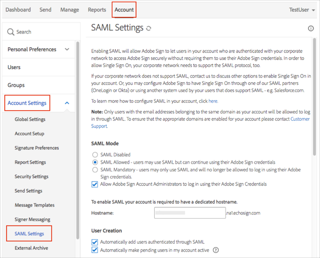Select the SAML Disabled radio option

point(95,155)
